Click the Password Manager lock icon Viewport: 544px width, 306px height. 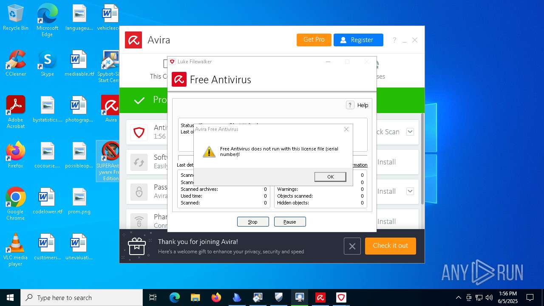pyautogui.click(x=139, y=192)
